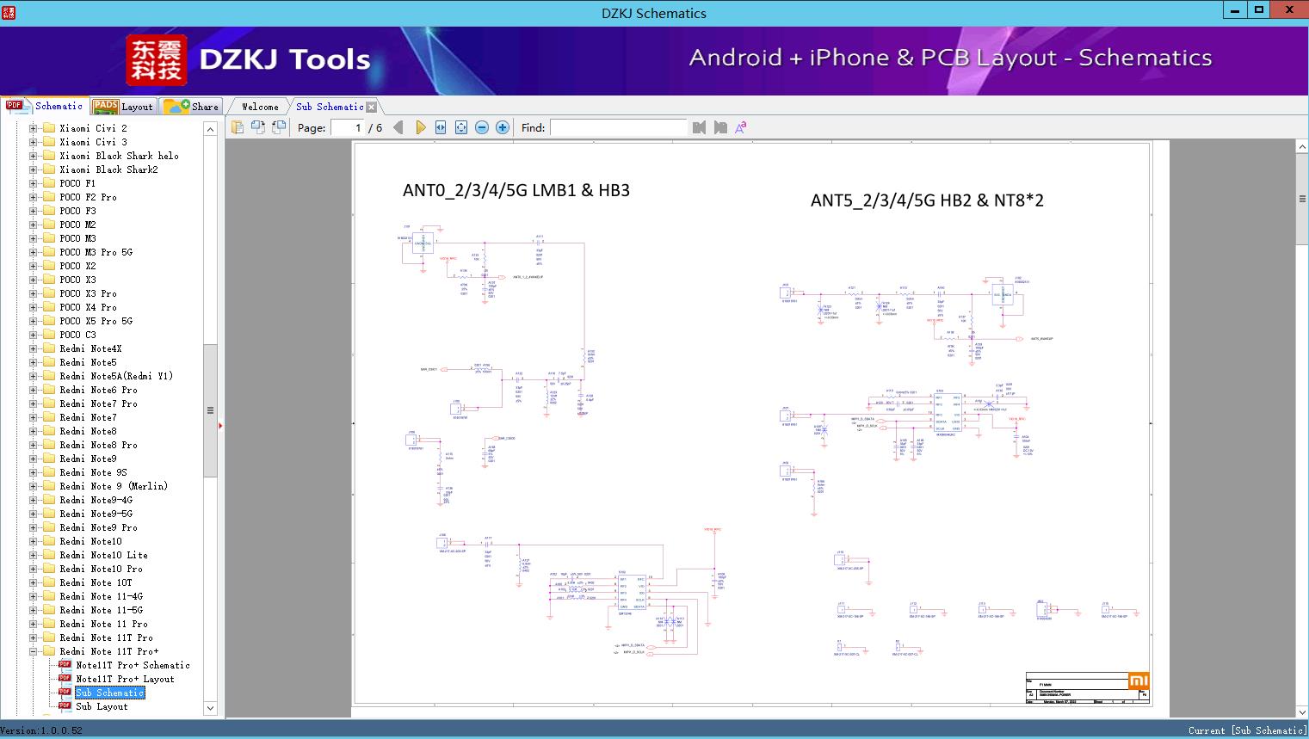Select the Sub Schematic tree item

click(109, 693)
